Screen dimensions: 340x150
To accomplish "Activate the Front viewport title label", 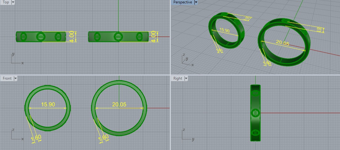I will click(x=7, y=79).
